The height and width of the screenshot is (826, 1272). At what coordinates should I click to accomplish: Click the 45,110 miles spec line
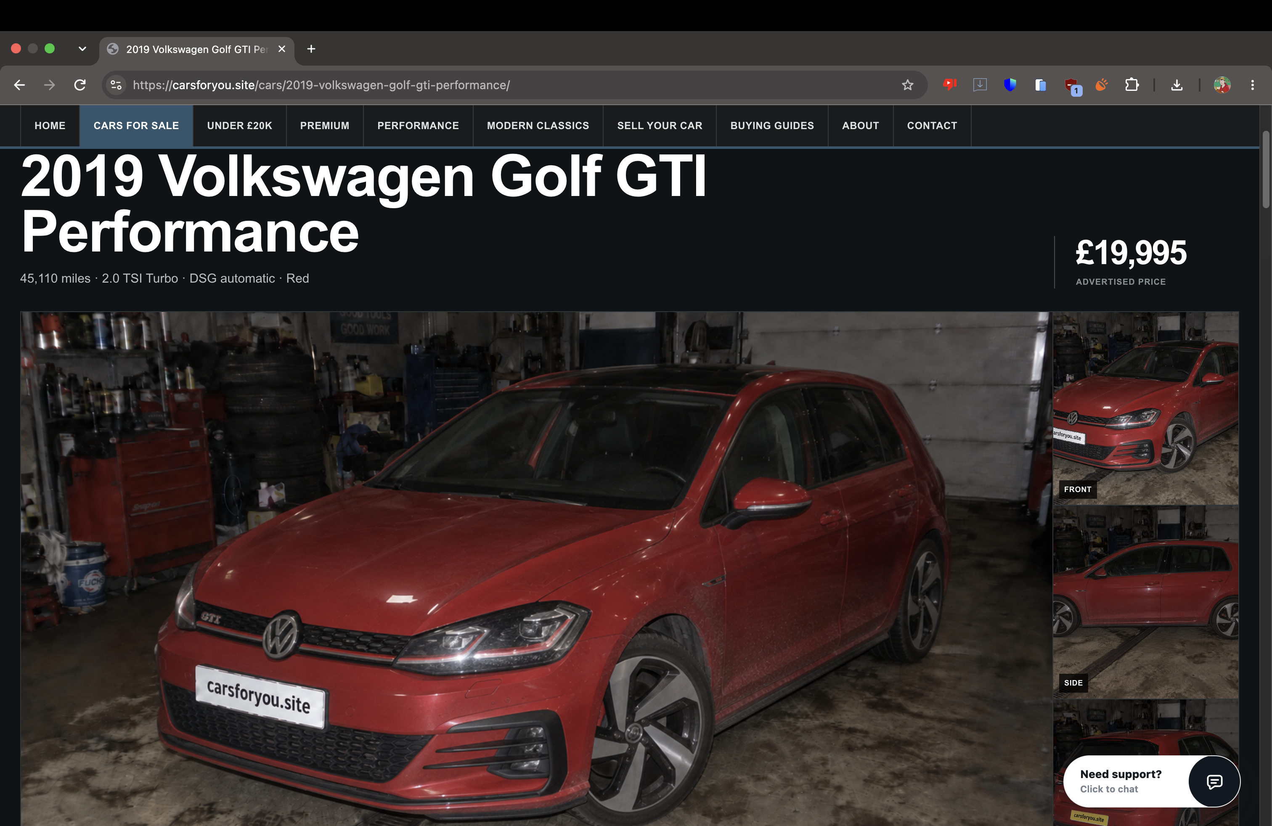[x=164, y=278]
